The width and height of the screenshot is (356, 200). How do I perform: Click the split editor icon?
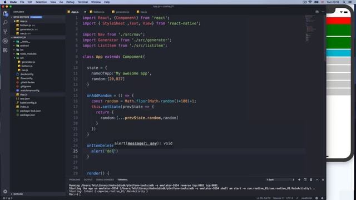click(317, 12)
